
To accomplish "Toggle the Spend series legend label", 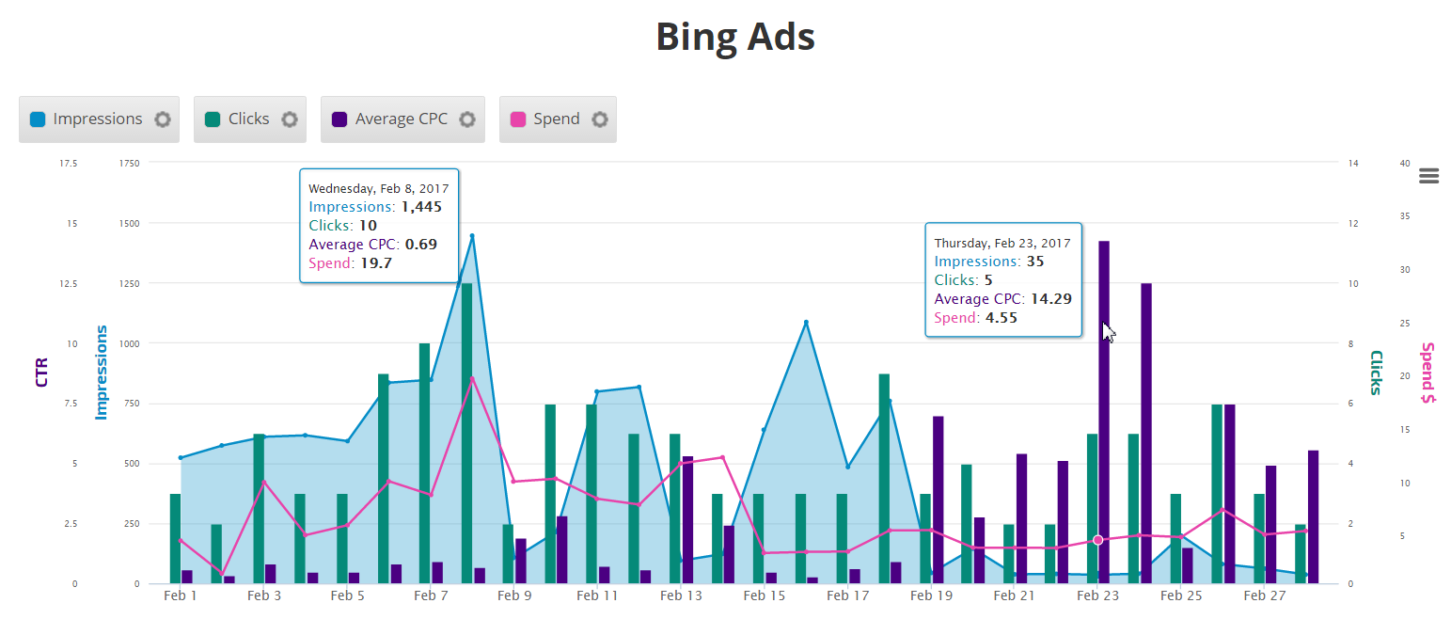I will tap(557, 119).
